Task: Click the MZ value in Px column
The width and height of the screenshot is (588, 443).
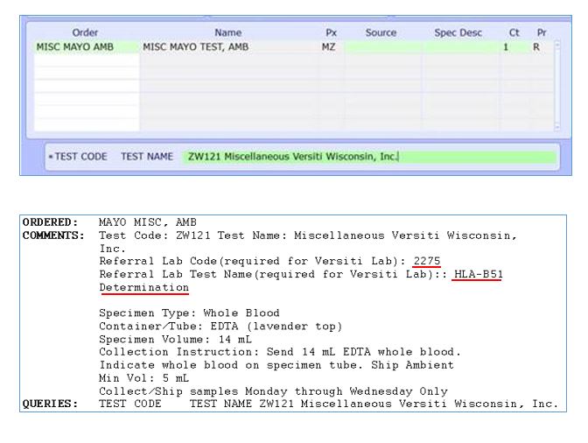Action: pos(329,47)
